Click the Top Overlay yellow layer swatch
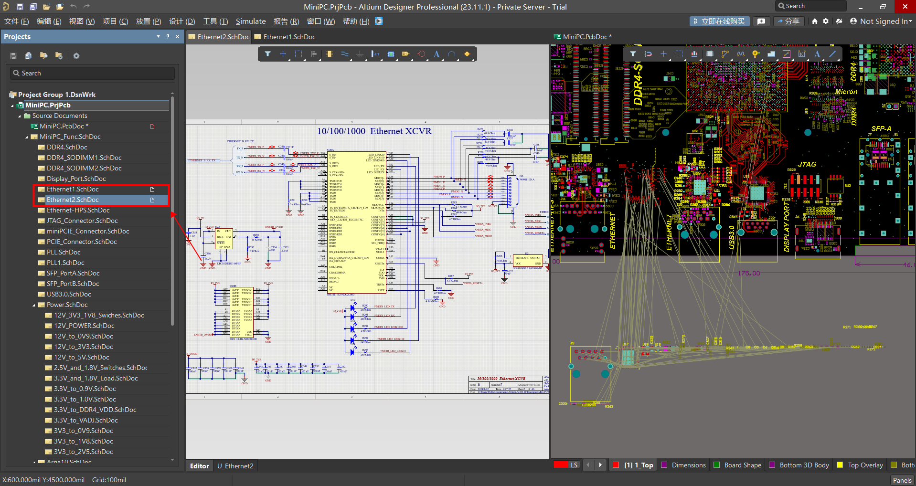This screenshot has width=916, height=486. point(840,465)
